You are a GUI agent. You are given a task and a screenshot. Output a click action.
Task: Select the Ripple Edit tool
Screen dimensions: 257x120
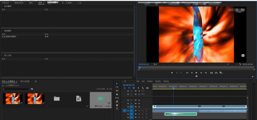117,90
